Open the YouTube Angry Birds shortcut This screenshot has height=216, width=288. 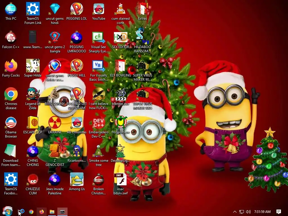tap(99, 12)
